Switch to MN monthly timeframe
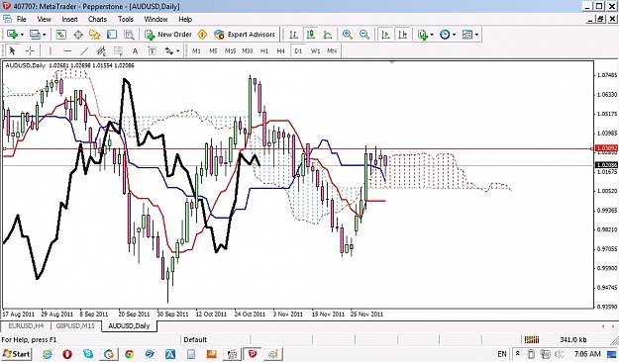 pyautogui.click(x=332, y=50)
